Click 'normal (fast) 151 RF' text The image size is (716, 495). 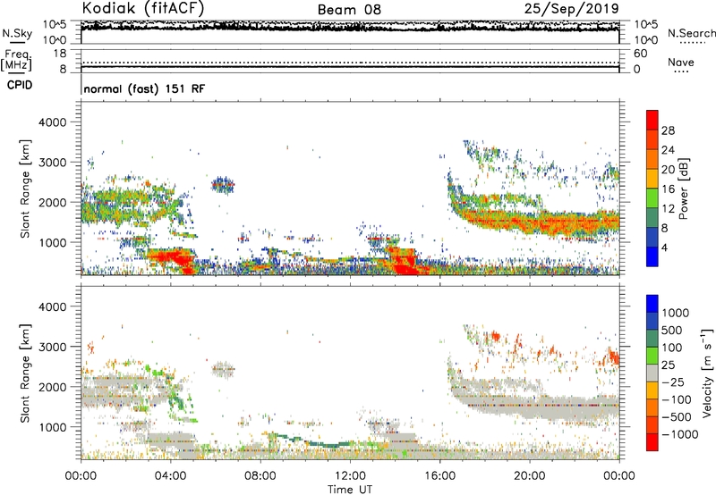click(144, 88)
